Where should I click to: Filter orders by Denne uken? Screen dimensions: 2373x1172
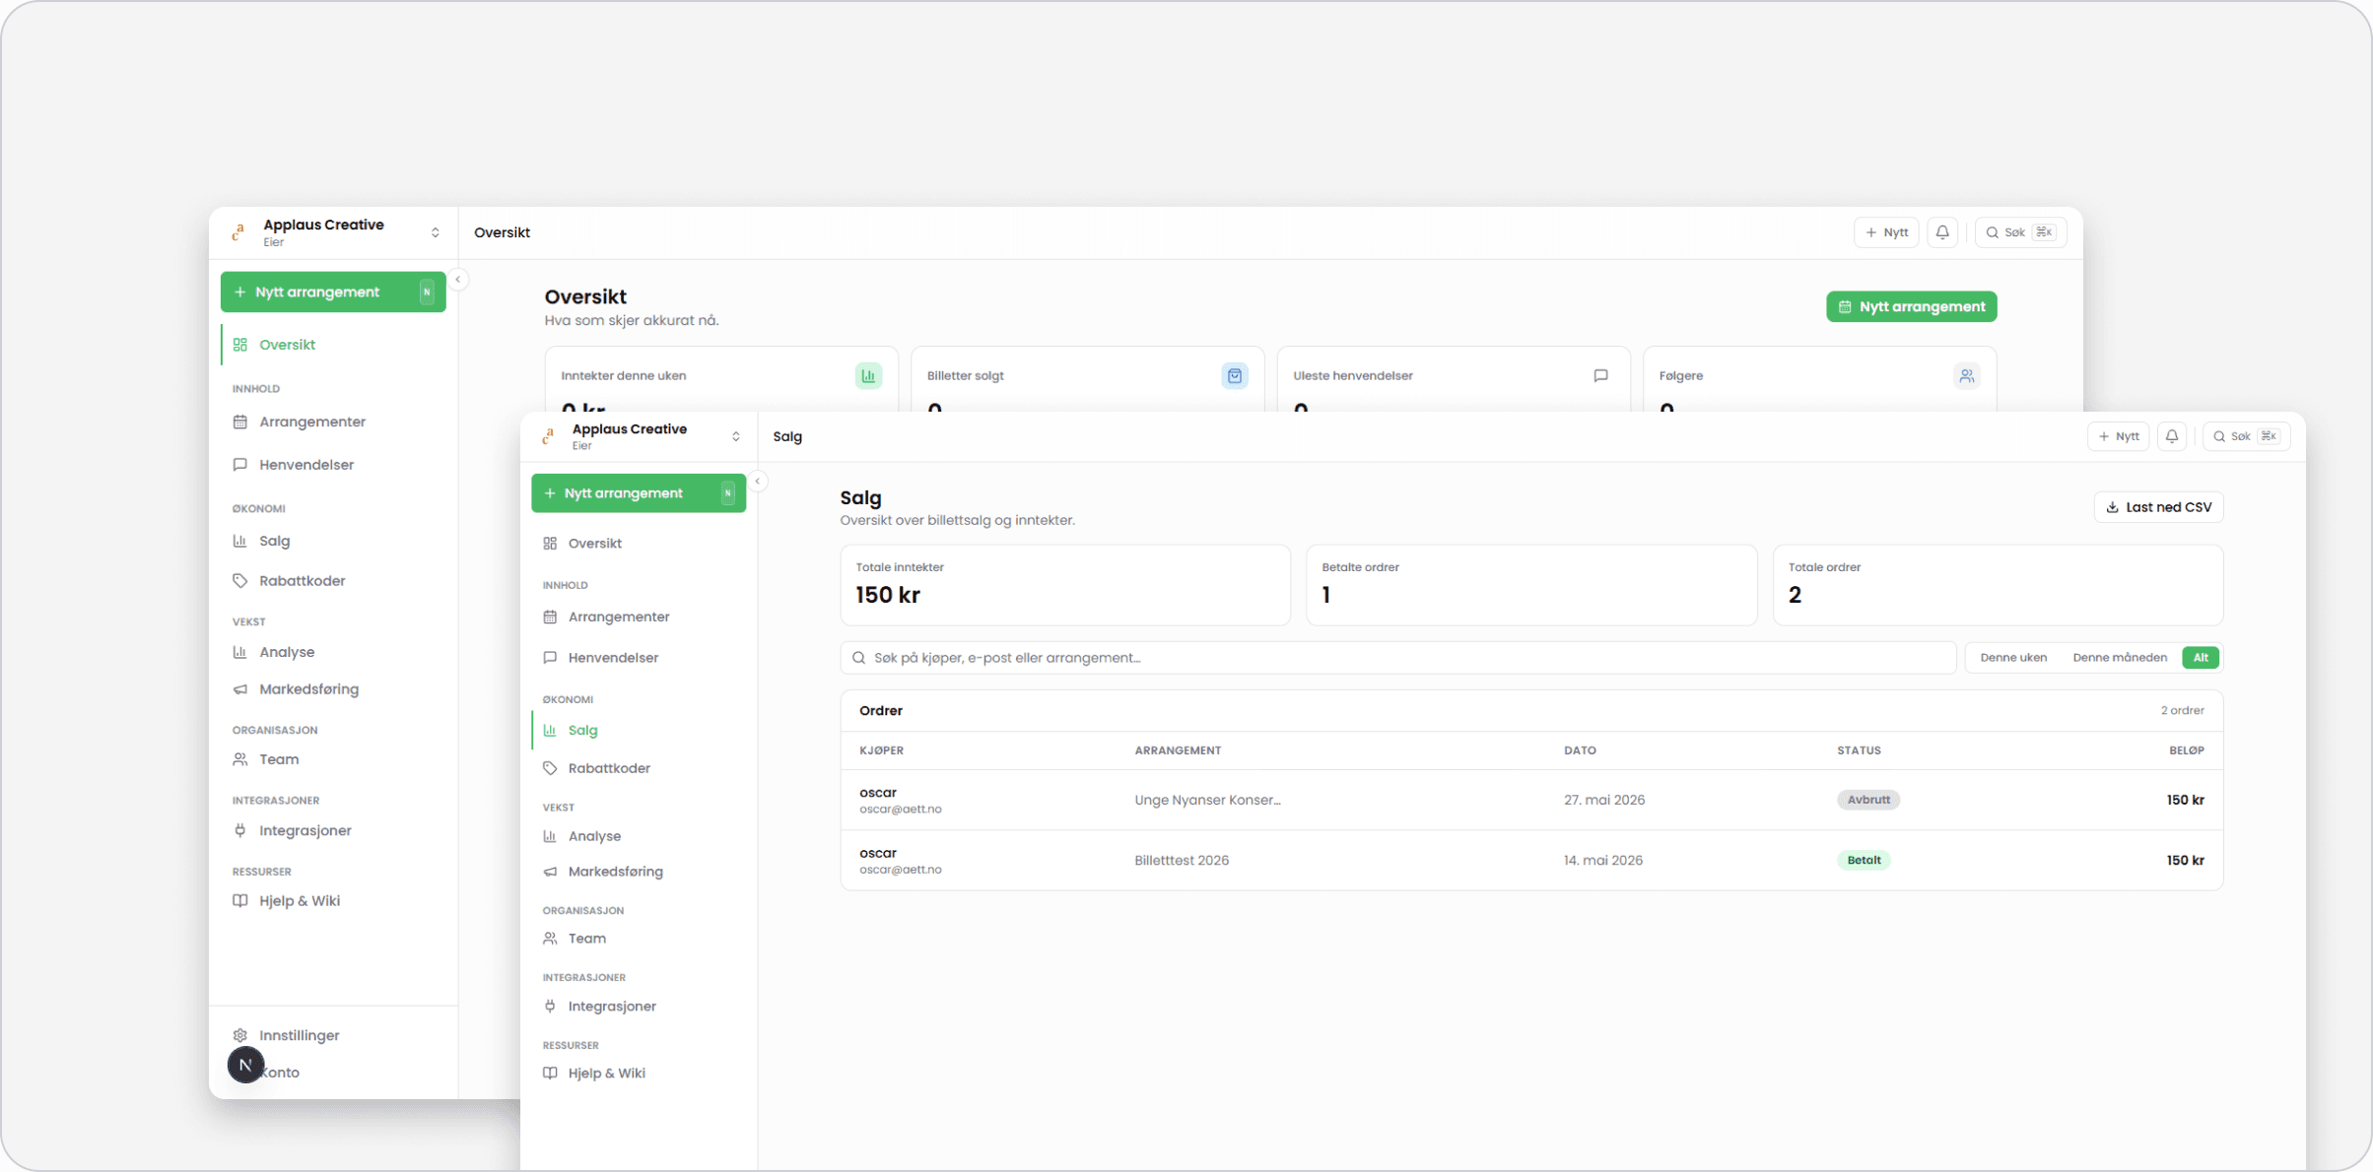coord(2013,658)
